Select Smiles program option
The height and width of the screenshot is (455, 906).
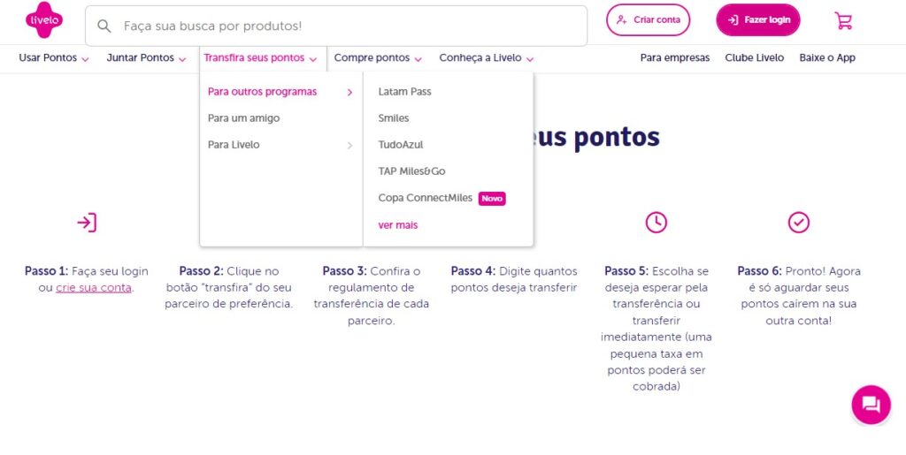coord(394,118)
